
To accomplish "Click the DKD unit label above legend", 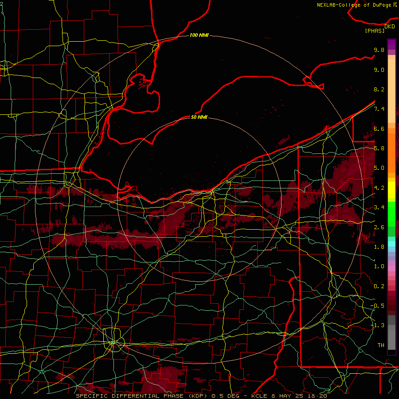I will tap(390, 27).
